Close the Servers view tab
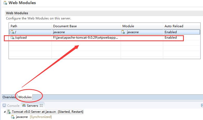 coord(42,105)
